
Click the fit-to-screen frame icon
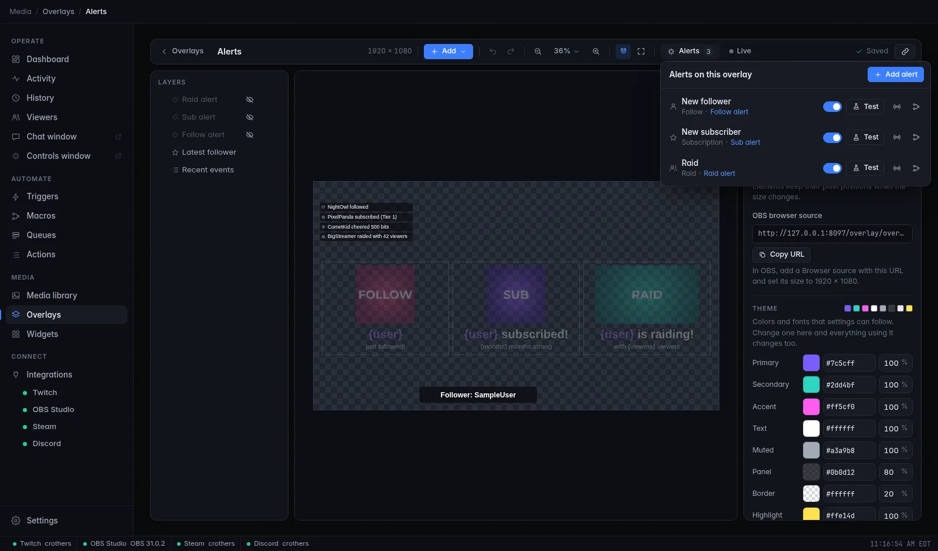(x=641, y=52)
